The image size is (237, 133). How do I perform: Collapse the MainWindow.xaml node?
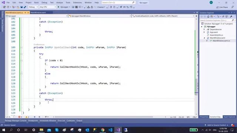204,38
